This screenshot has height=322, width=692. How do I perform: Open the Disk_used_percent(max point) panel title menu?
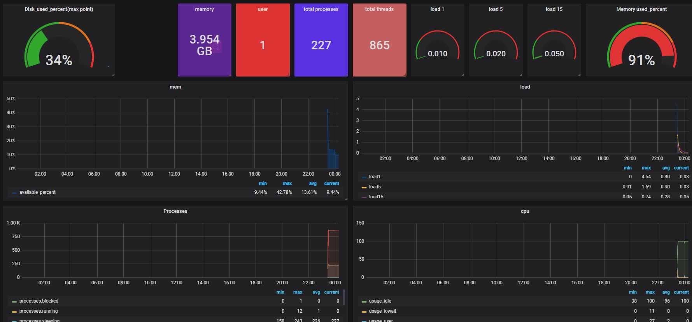[59, 9]
